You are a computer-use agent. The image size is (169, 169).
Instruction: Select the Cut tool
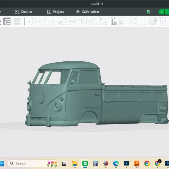pyautogui.click(x=73, y=21)
